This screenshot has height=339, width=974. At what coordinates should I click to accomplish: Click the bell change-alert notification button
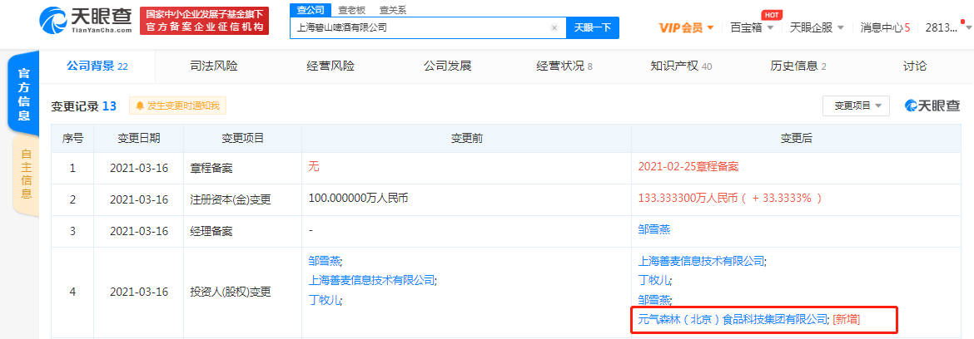(x=176, y=106)
